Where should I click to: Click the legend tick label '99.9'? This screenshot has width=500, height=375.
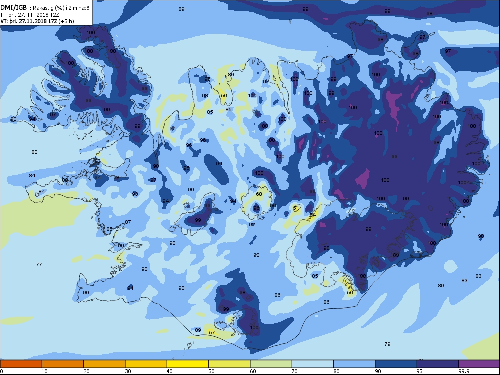click(x=463, y=371)
